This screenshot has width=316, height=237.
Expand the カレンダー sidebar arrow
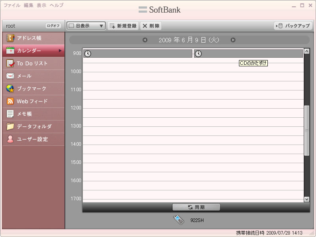[x=60, y=51]
